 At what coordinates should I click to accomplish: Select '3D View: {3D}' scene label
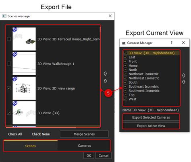48,113
